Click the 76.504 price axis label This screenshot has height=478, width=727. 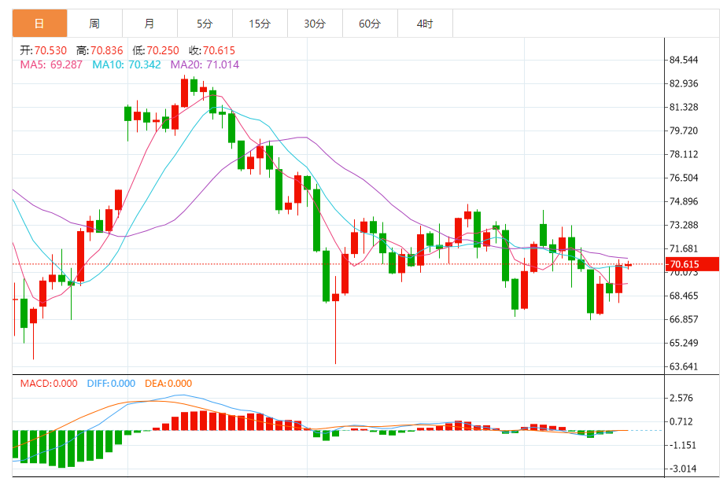[x=684, y=178]
